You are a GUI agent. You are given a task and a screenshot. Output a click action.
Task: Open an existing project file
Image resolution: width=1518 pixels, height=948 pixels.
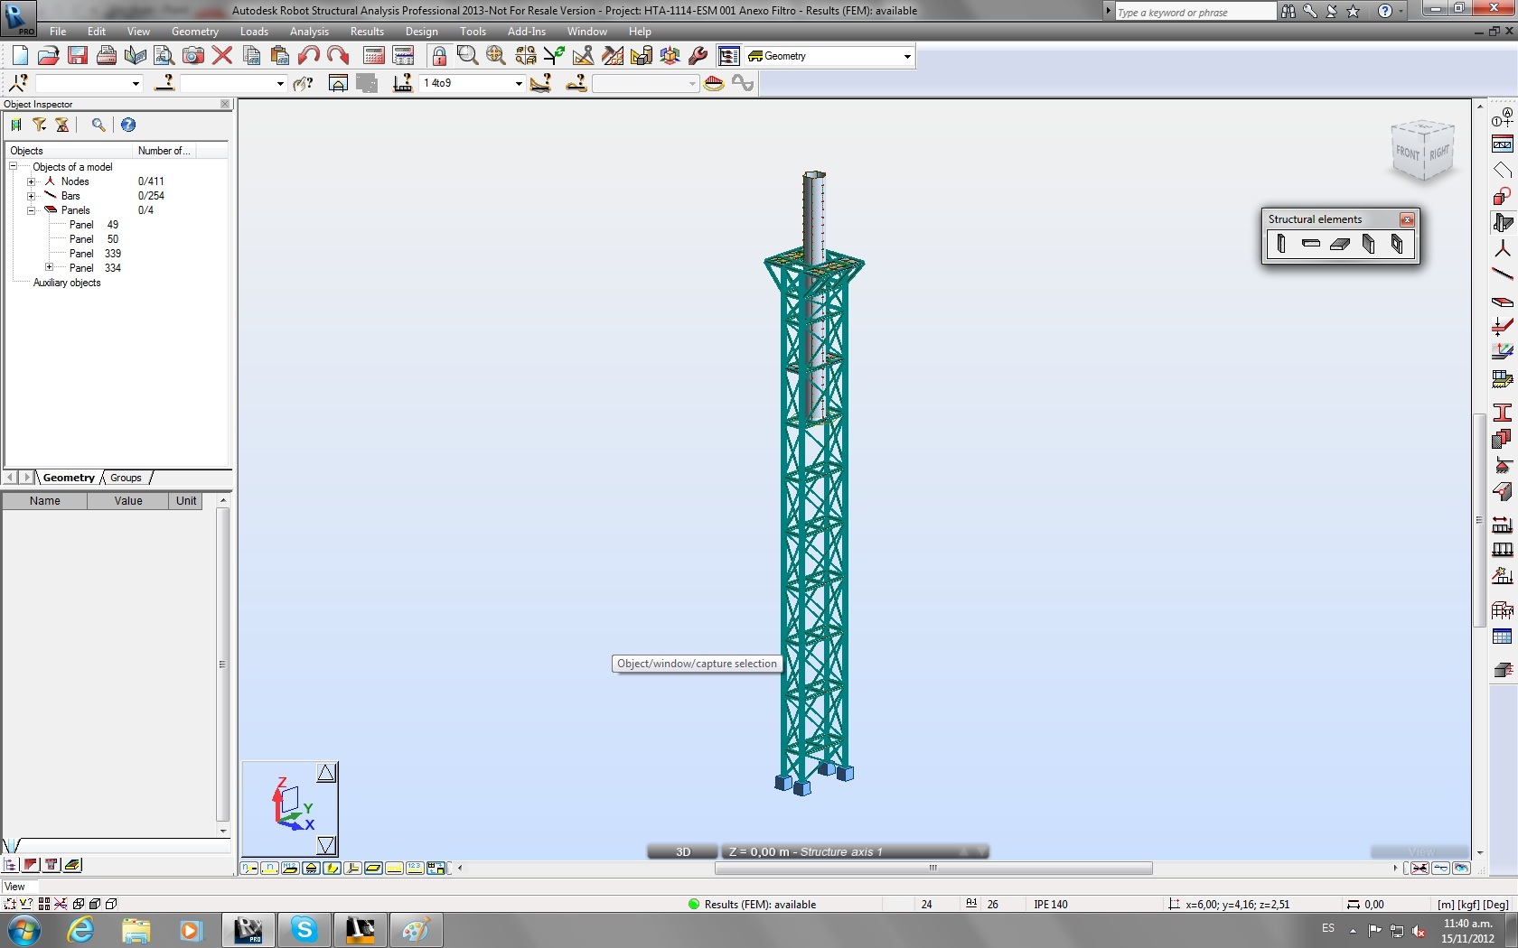click(x=48, y=55)
